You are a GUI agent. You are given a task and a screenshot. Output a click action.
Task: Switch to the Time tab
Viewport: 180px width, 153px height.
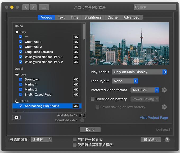coord(75,18)
